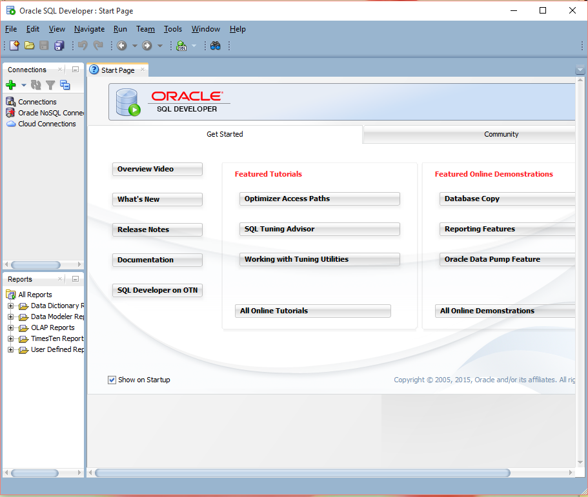Open Back button history dropdown arrow
Screen dimensions: 588x497
click(x=135, y=46)
